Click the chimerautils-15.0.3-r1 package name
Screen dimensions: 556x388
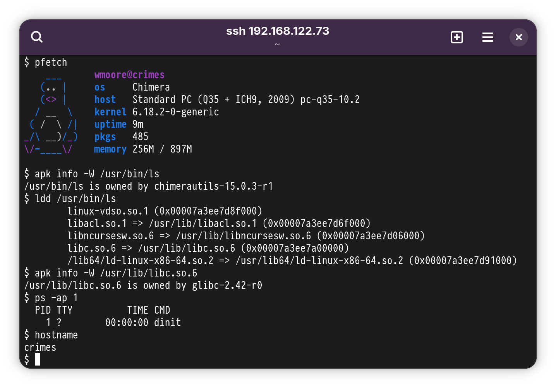(x=213, y=186)
